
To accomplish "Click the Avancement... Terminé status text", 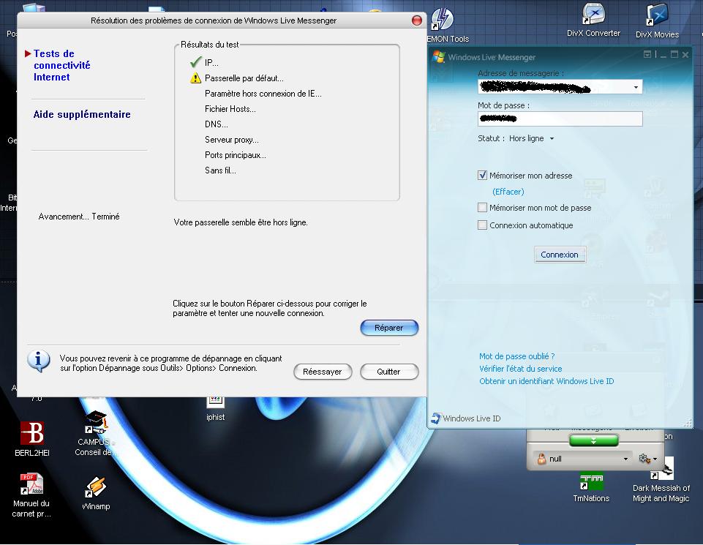I will [x=79, y=217].
